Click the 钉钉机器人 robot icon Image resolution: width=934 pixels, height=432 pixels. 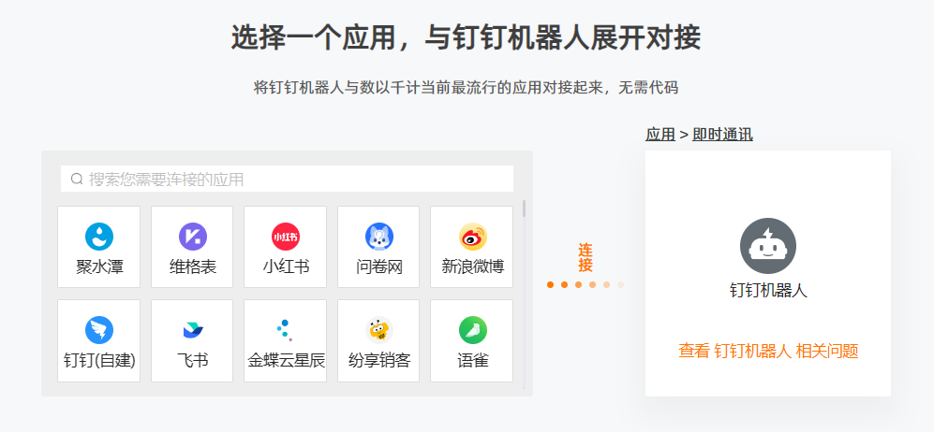pos(768,246)
